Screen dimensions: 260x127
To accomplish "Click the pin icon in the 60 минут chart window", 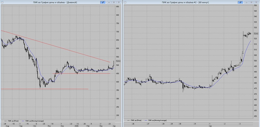I will 240,2.
